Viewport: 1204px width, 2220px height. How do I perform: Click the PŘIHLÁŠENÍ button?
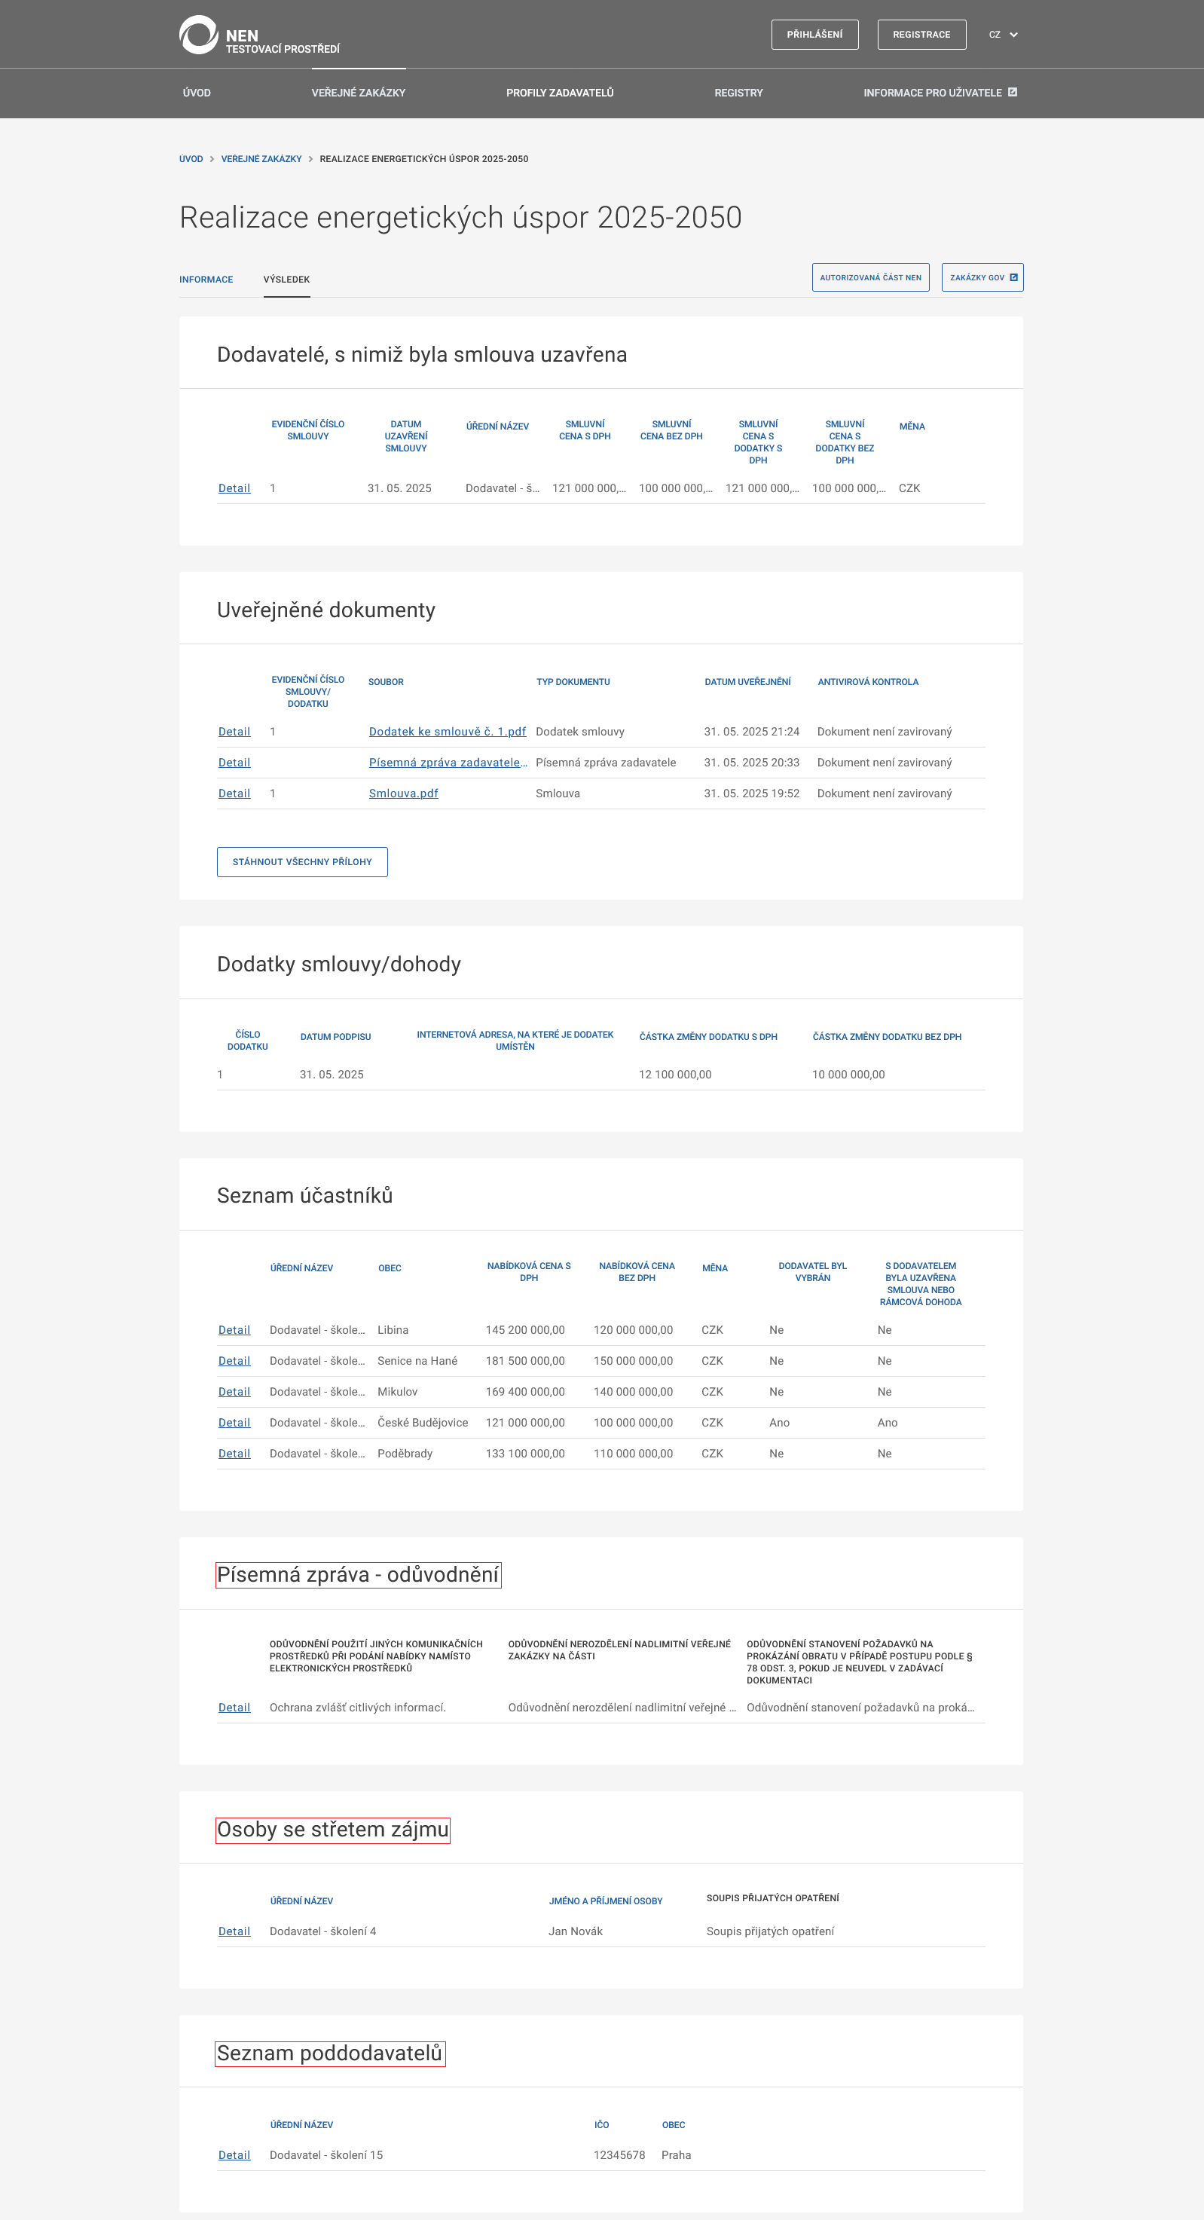[x=814, y=35]
